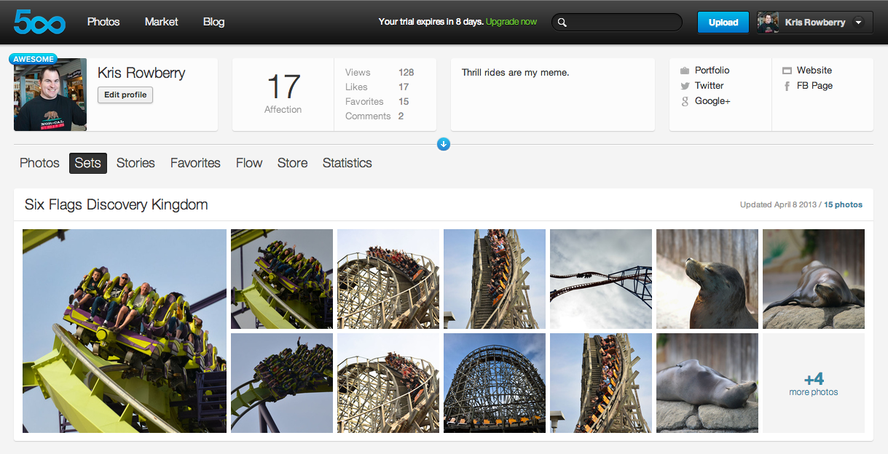This screenshot has width=888, height=454.
Task: Click the Twitter bird icon
Action: coord(685,86)
